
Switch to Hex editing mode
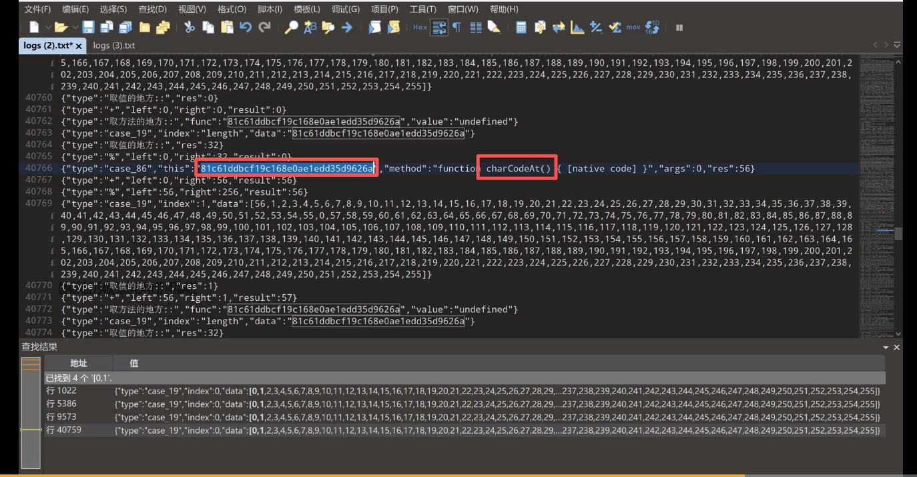[x=420, y=27]
